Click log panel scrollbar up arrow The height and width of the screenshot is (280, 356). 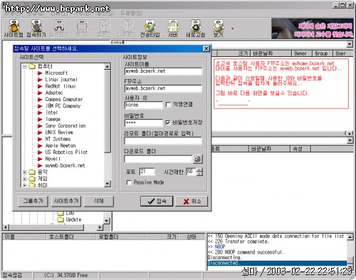[x=350, y=237]
